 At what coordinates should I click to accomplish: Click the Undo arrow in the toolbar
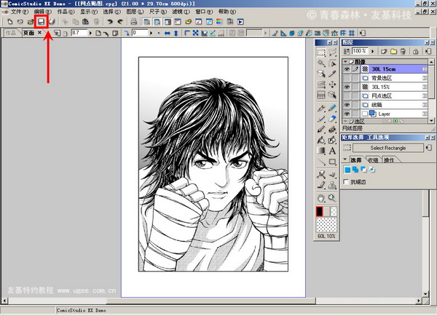point(110,21)
